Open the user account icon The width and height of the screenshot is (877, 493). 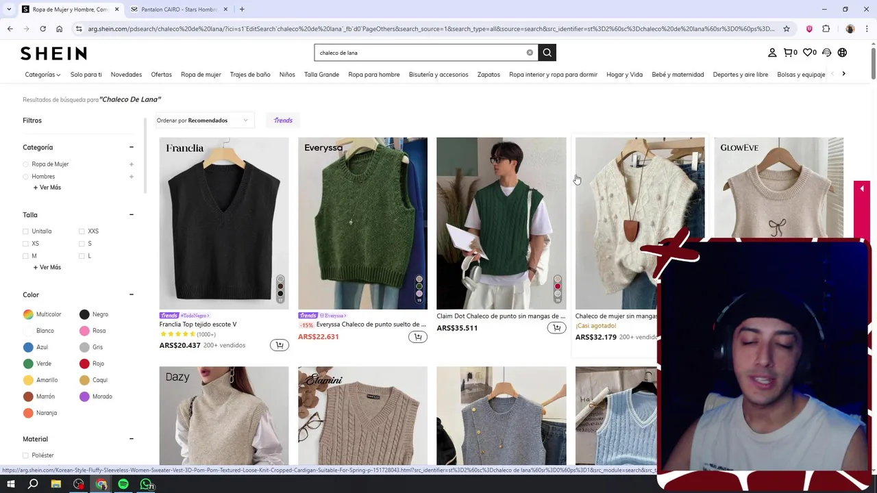coord(772,53)
